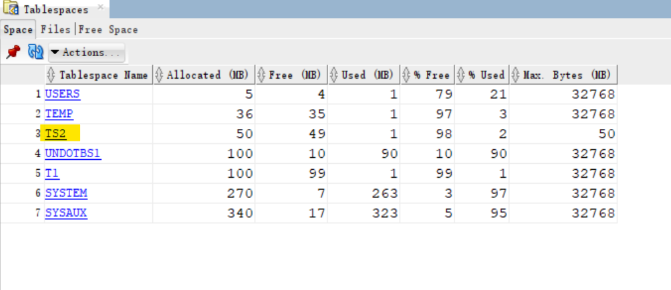Sort by Free (MB) column header

291,75
